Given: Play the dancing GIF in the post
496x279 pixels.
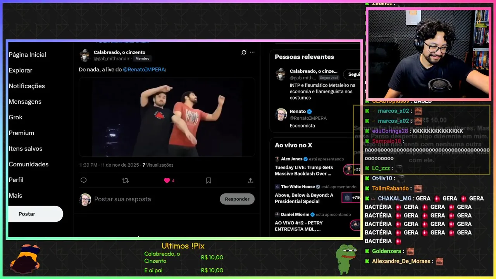Looking at the screenshot, I should pos(167,117).
